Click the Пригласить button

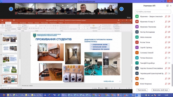(x=142, y=90)
